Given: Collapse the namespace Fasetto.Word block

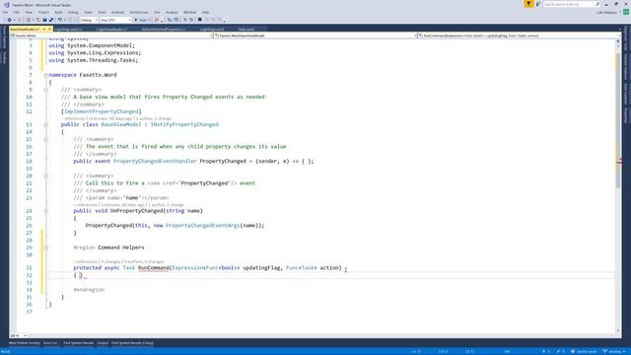Looking at the screenshot, I should point(46,75).
